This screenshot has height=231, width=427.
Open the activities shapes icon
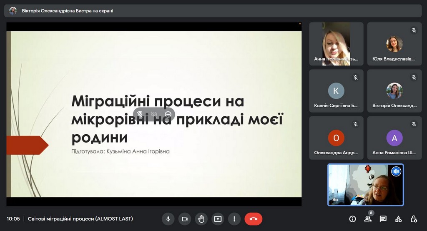point(398,219)
